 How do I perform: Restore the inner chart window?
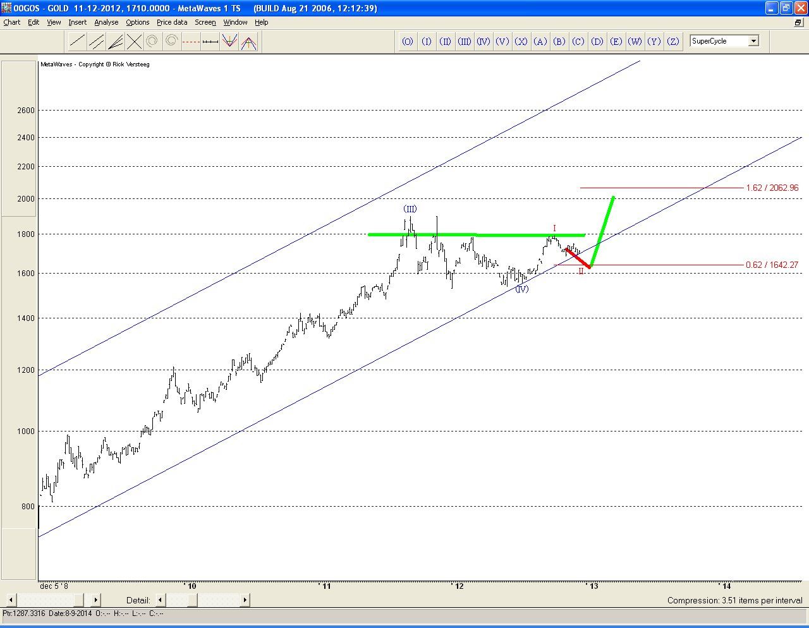(x=798, y=22)
